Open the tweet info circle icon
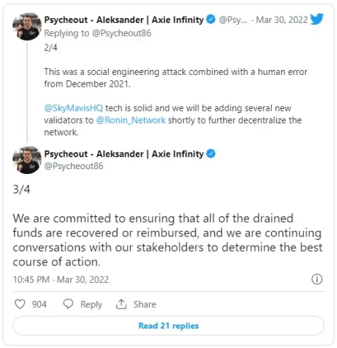This screenshot has height=348, width=337. [317, 279]
